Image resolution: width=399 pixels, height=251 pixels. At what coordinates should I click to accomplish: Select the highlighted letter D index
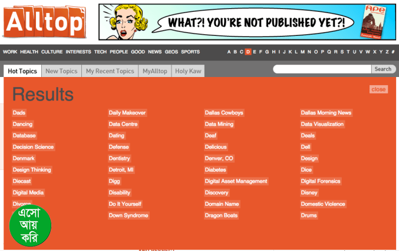pos(248,52)
